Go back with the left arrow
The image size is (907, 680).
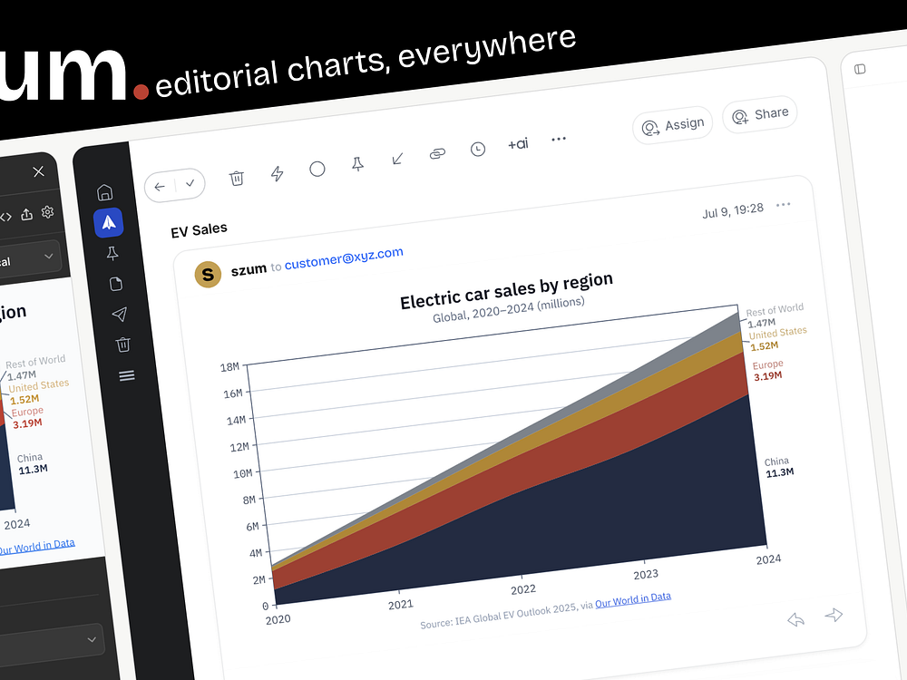[160, 187]
